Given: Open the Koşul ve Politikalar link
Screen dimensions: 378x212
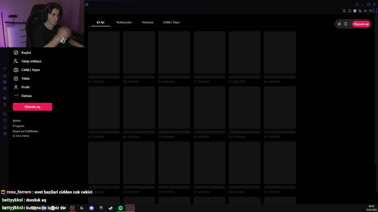Looking at the screenshot, I should pos(25,131).
